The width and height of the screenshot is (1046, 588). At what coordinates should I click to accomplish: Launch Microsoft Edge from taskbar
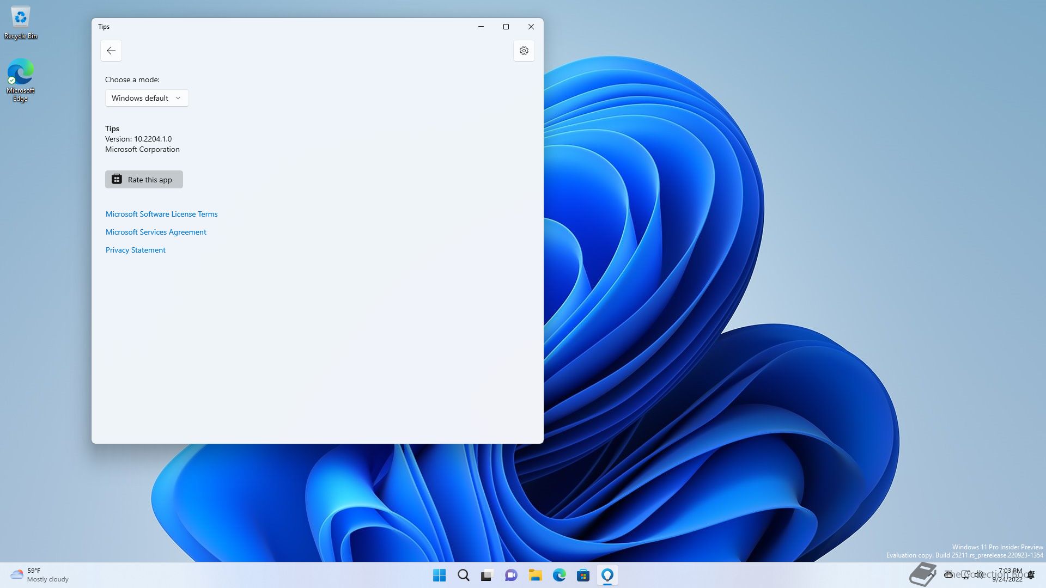[559, 575]
